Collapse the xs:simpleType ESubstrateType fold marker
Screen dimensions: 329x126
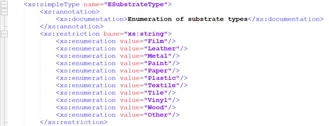4,4
